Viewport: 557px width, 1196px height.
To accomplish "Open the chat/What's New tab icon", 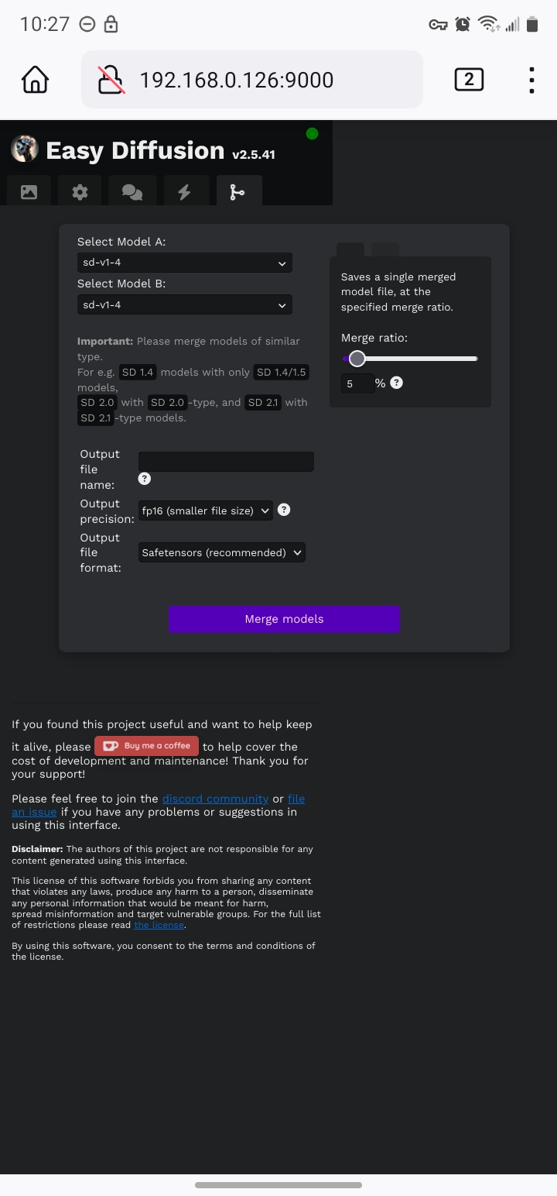I will [x=132, y=191].
